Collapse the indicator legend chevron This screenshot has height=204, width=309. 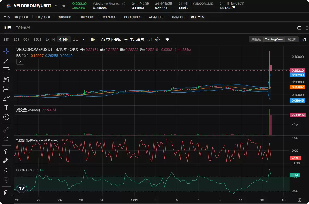[20, 62]
